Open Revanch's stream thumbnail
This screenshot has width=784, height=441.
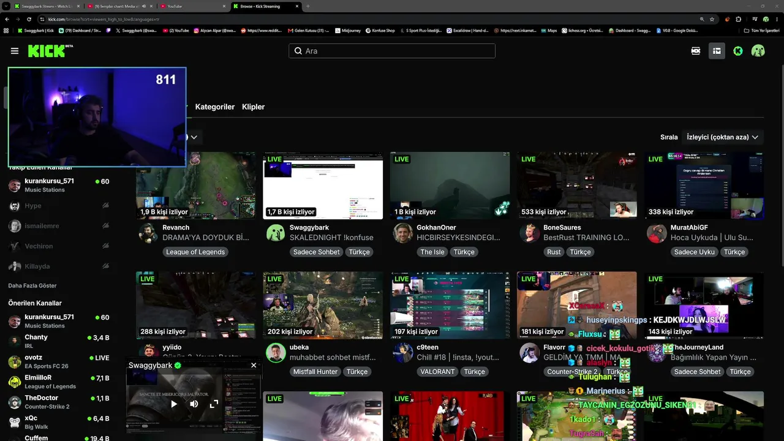[196, 186]
